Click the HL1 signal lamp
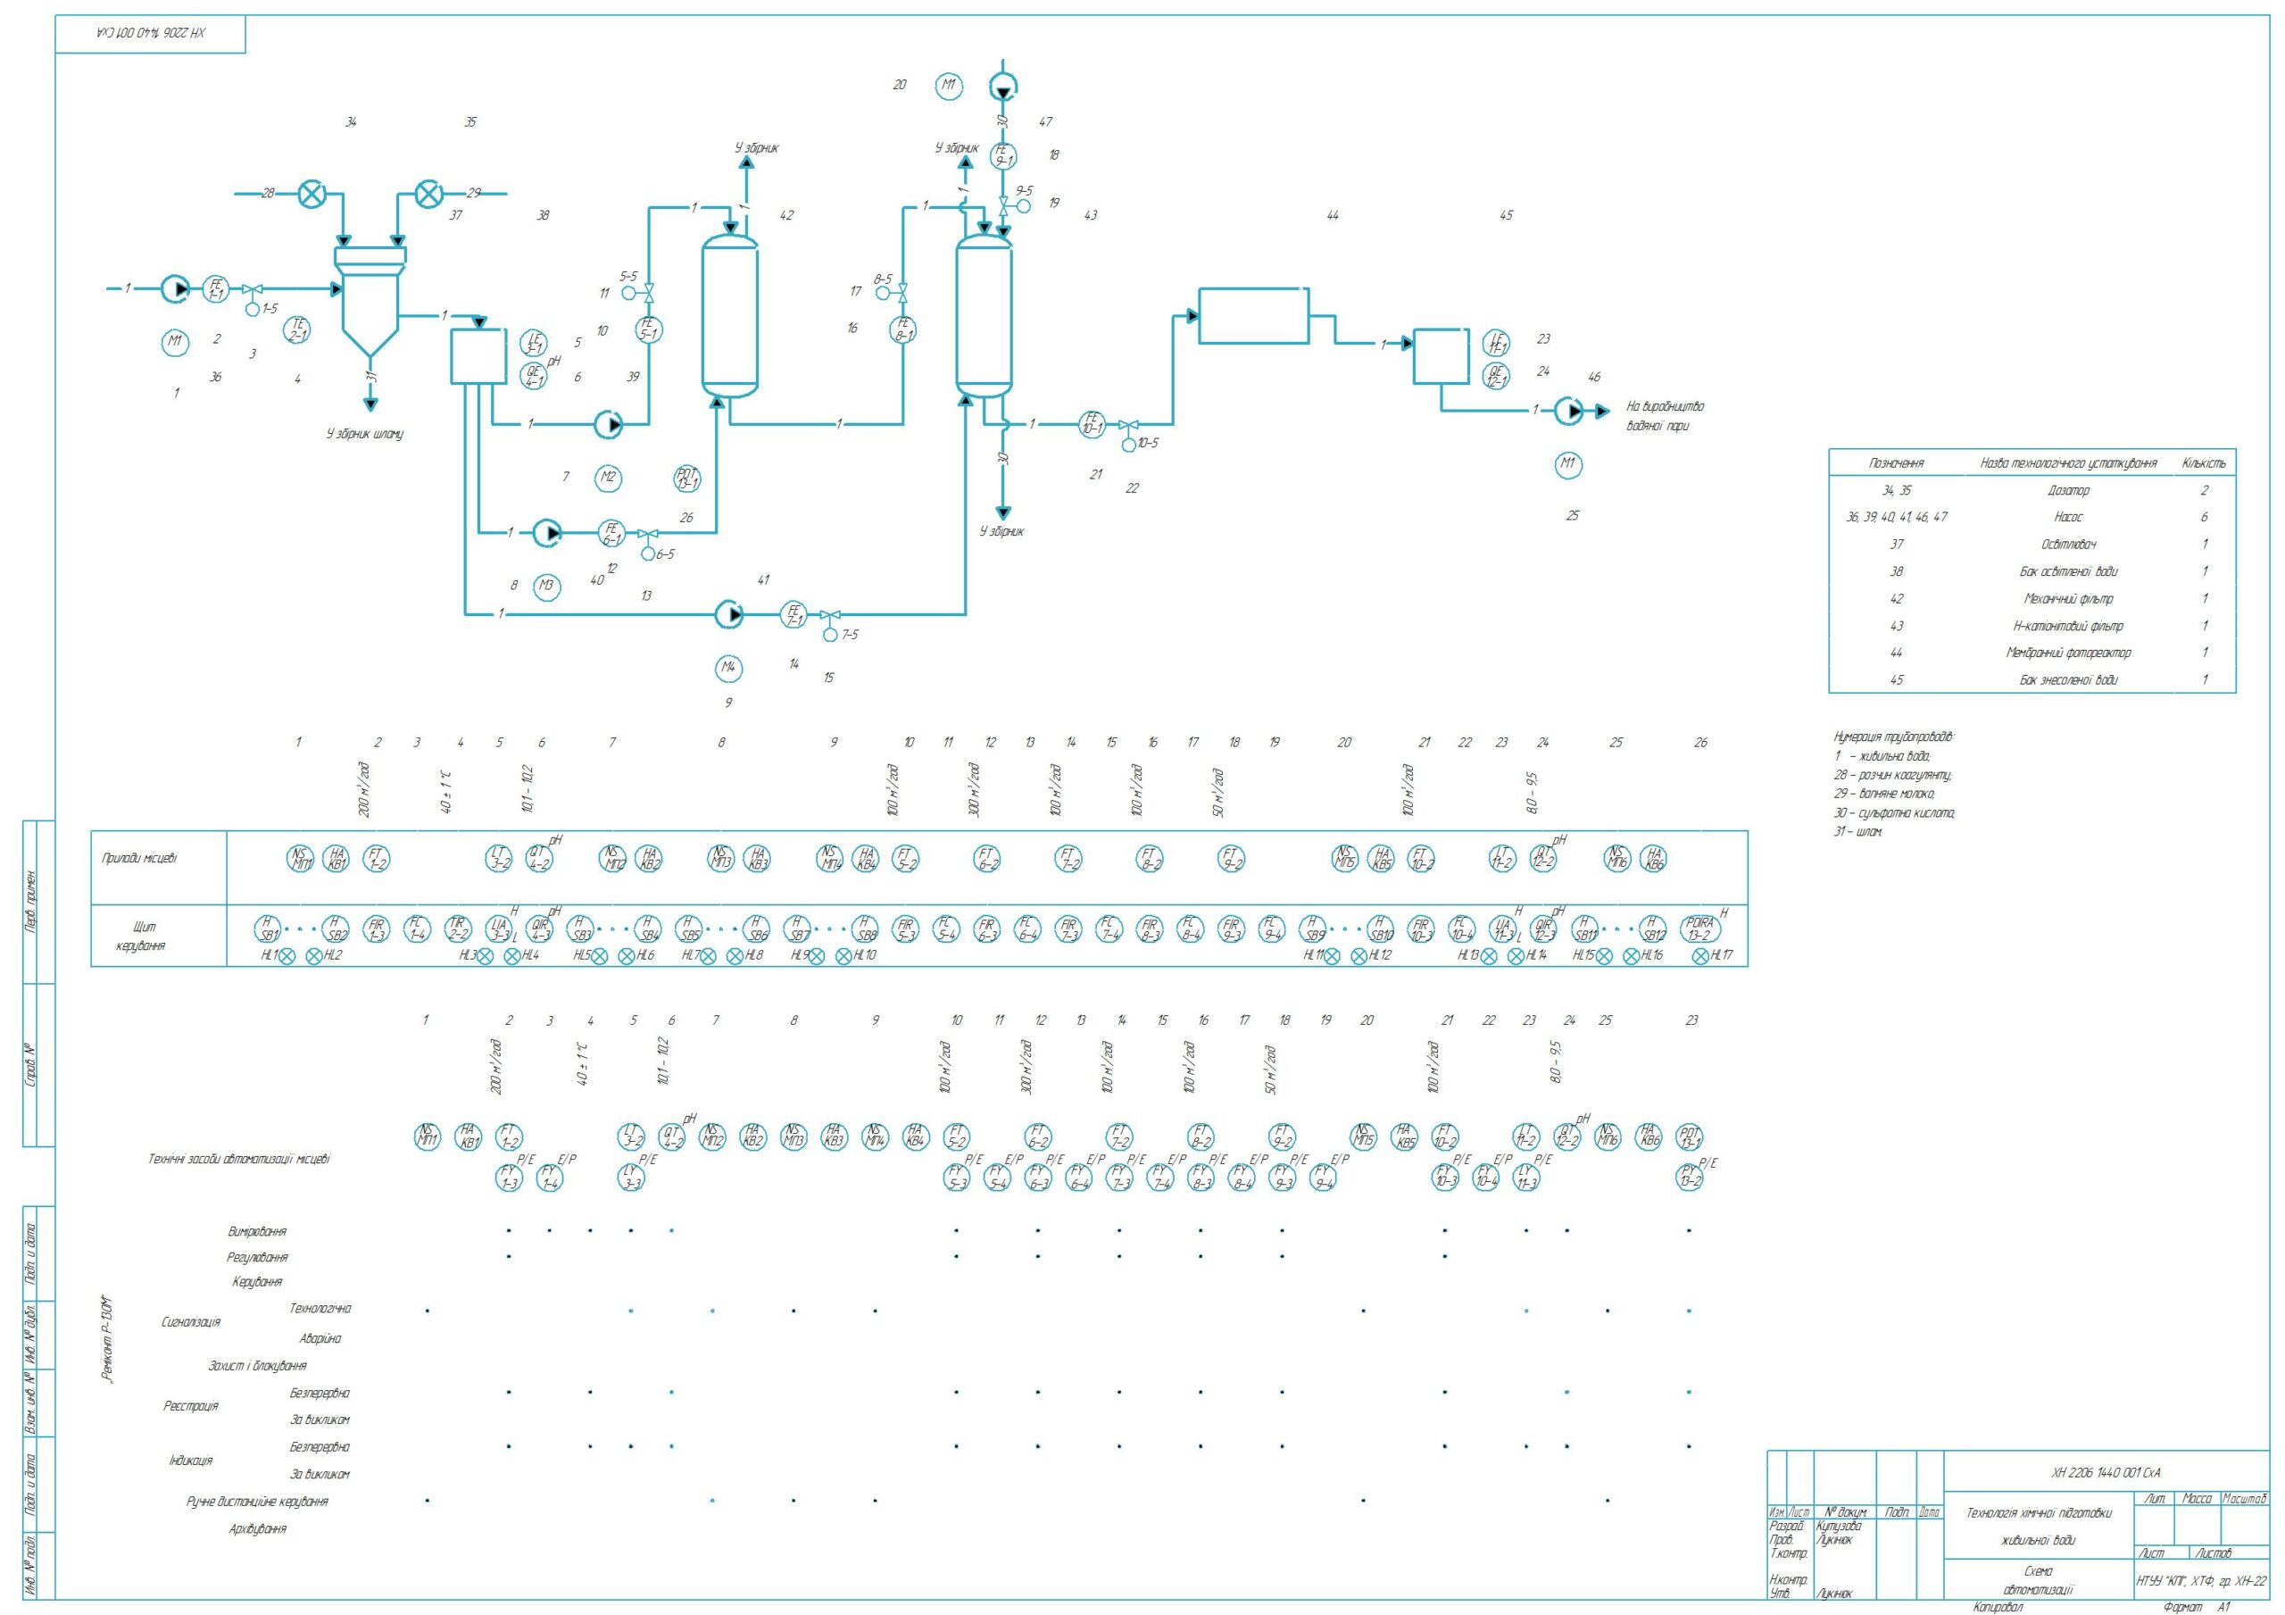This screenshot has height=1615, width=2285. coord(287,956)
